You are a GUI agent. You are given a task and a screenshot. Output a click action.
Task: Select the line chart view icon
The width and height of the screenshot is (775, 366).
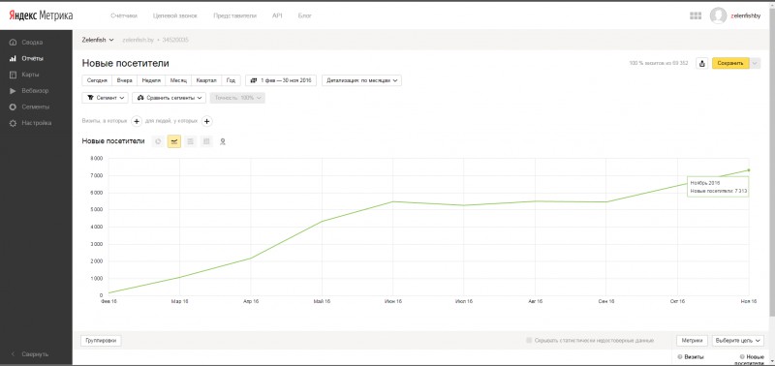click(174, 141)
